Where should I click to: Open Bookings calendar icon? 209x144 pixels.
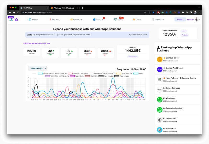point(94,19)
